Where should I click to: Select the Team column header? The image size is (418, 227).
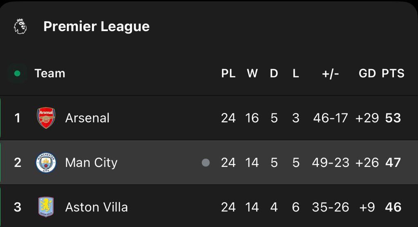click(50, 73)
